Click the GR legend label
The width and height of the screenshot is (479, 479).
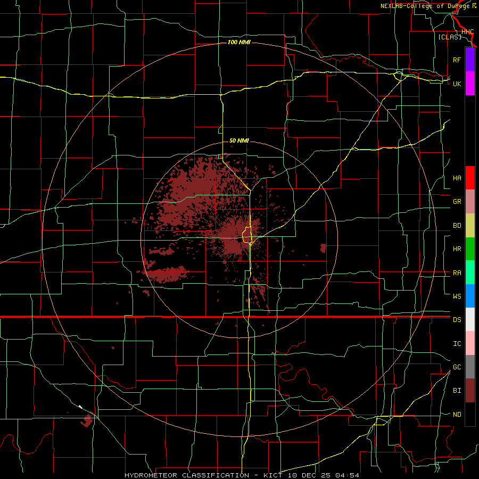click(457, 202)
